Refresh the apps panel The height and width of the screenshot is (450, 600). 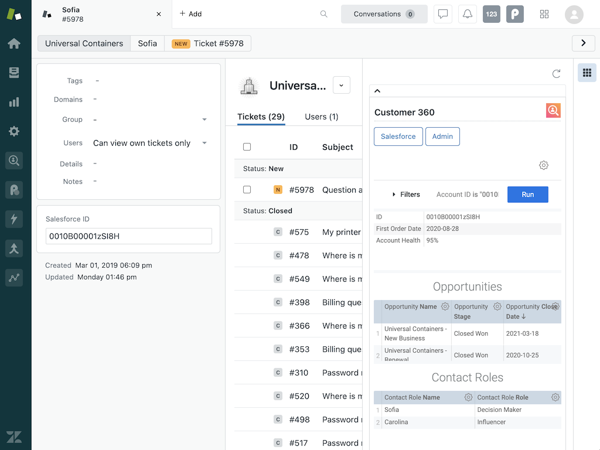pos(556,74)
